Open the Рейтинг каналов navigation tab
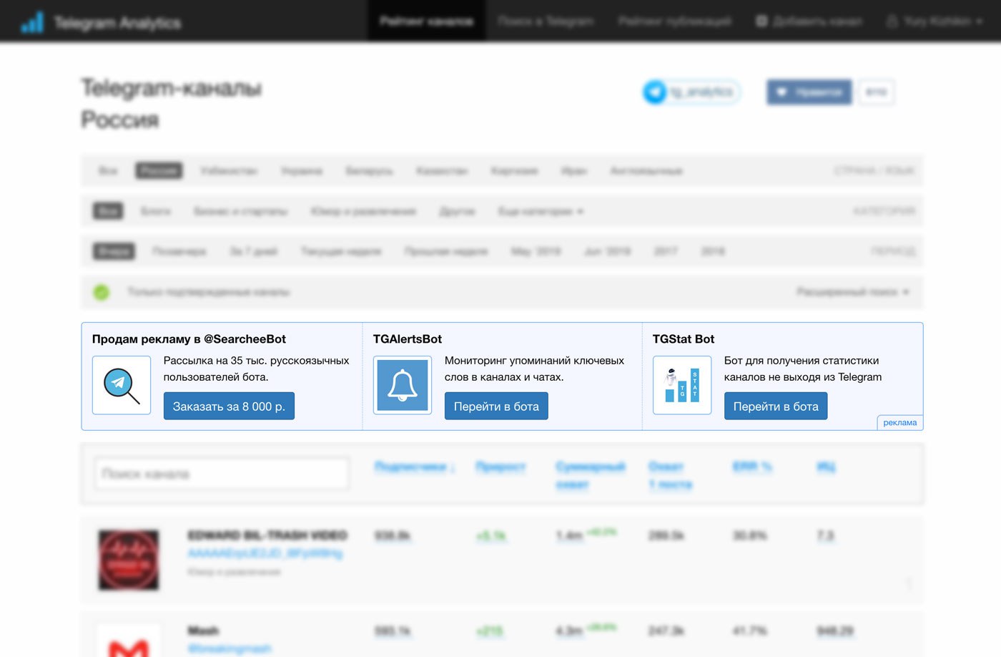This screenshot has width=1001, height=657. (x=426, y=21)
